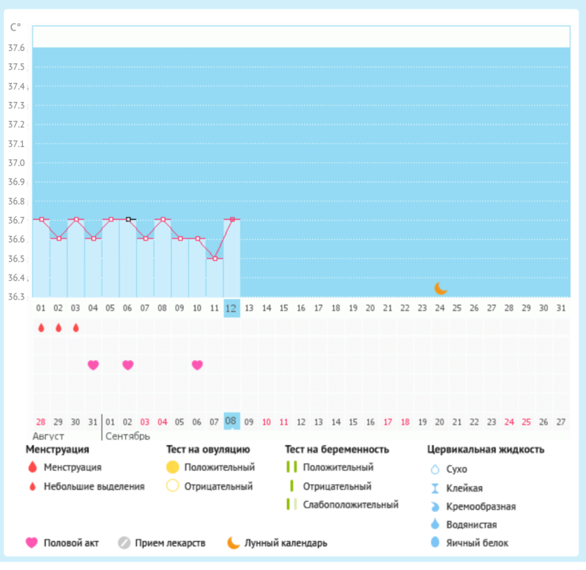Select the Прием лекарств pill icon
The image size is (586, 570).
[124, 543]
